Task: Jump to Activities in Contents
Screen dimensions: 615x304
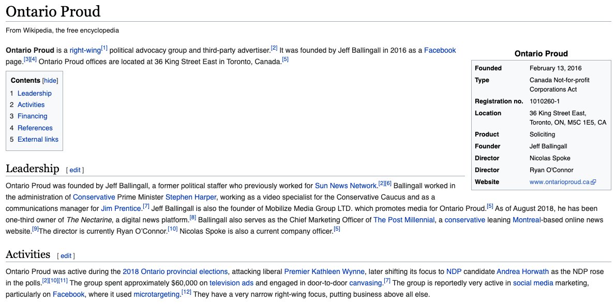Action: pos(31,105)
